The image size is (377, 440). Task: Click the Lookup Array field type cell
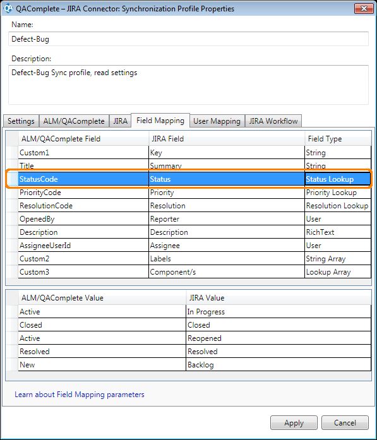pos(338,271)
